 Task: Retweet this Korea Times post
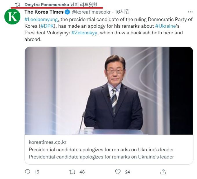72,172
